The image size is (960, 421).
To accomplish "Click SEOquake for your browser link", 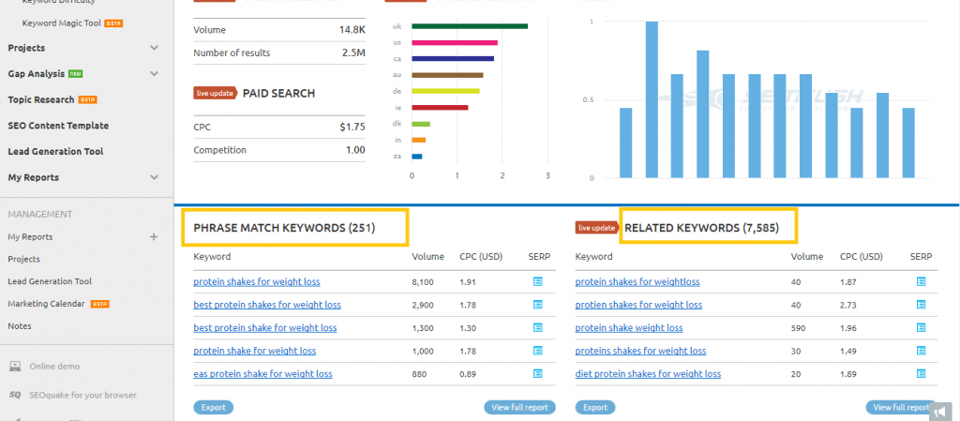I will [x=82, y=396].
